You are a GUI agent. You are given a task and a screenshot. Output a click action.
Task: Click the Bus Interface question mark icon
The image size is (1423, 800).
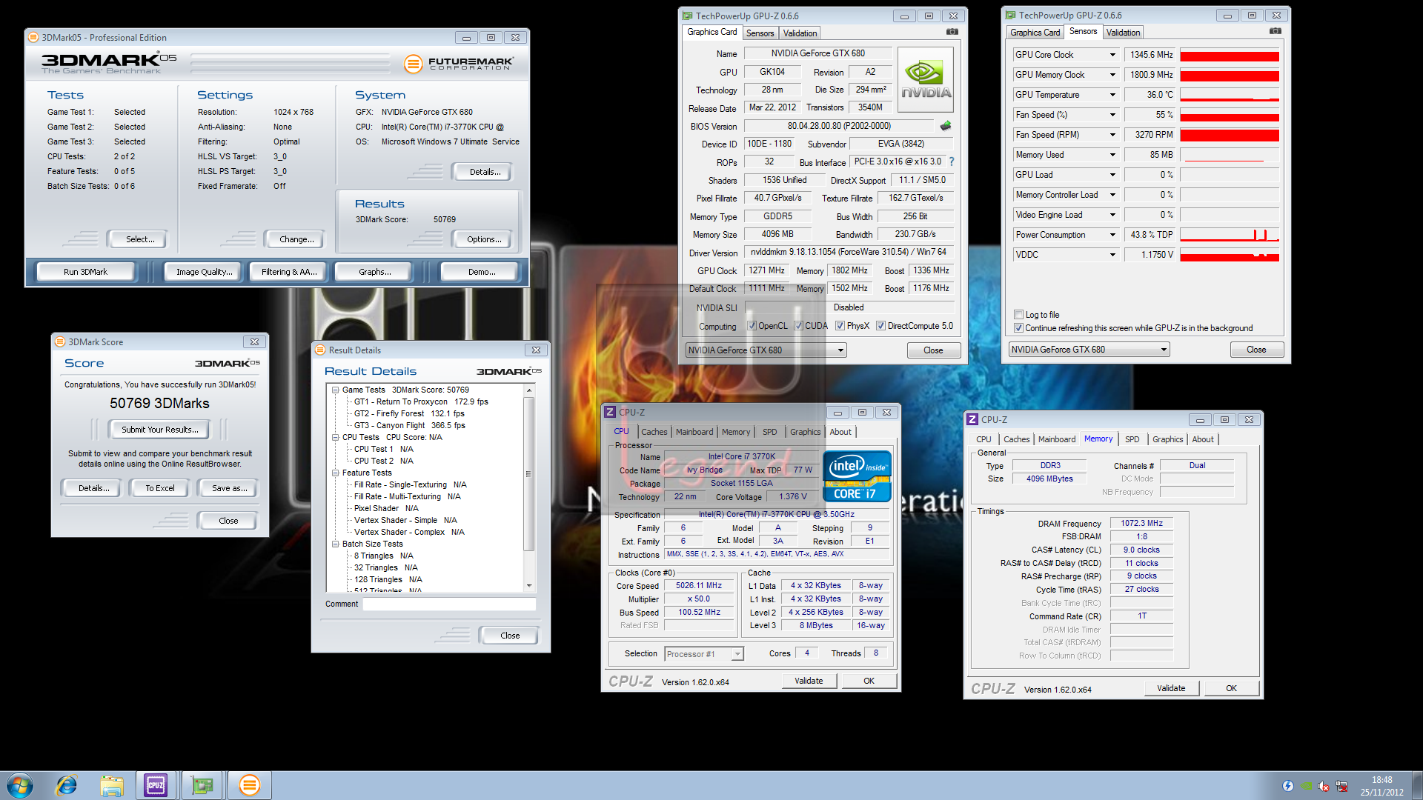tap(952, 161)
